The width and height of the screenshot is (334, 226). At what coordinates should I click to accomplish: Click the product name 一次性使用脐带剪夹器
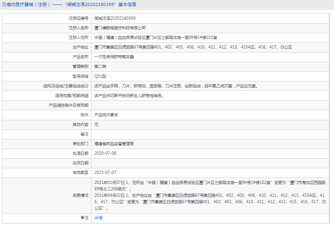pos(114,57)
